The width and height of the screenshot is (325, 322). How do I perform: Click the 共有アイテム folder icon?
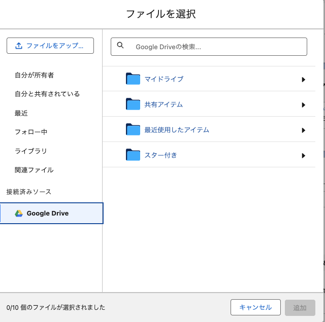pyautogui.click(x=133, y=104)
